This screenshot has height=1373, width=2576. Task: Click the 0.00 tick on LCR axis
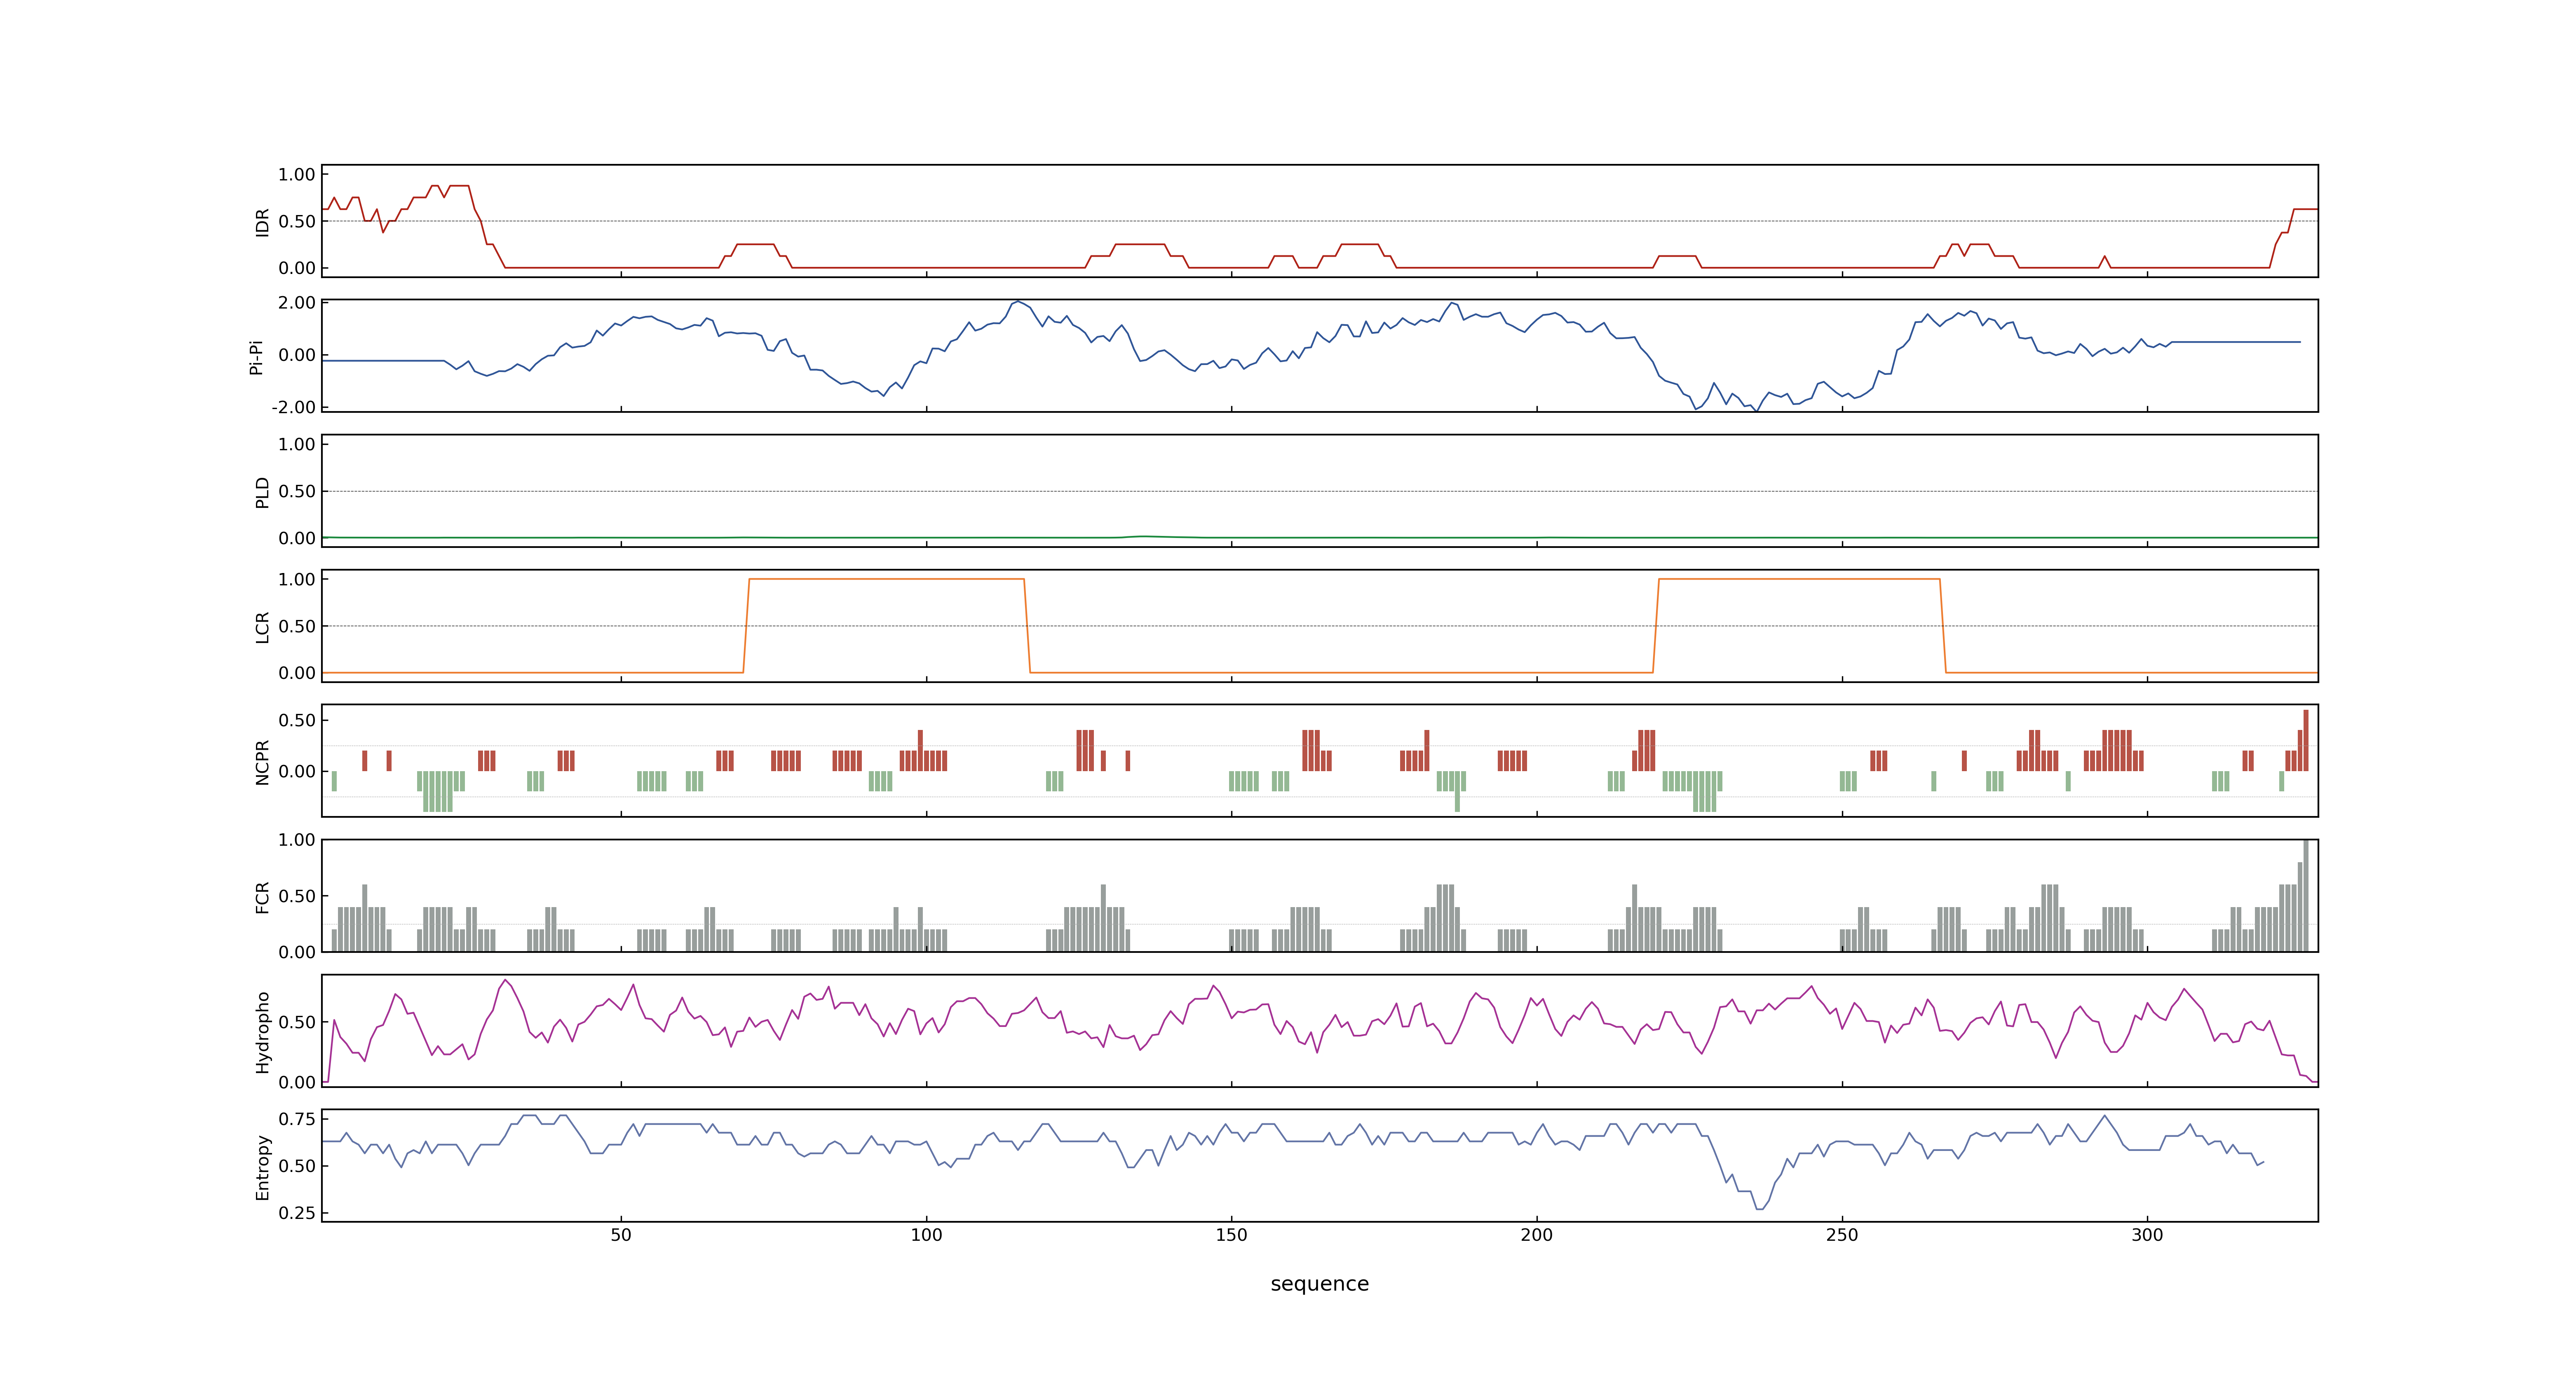(x=297, y=673)
